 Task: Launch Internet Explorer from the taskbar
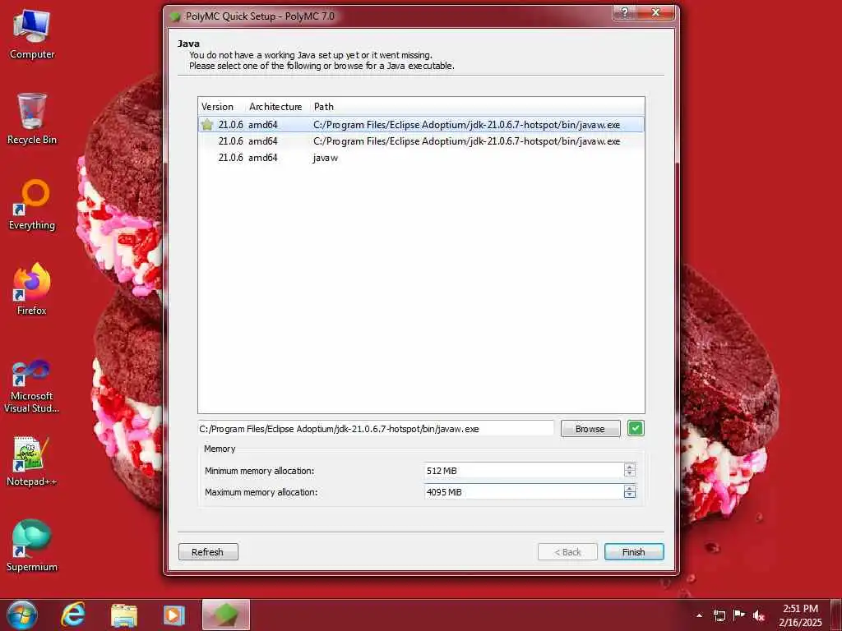pos(73,615)
